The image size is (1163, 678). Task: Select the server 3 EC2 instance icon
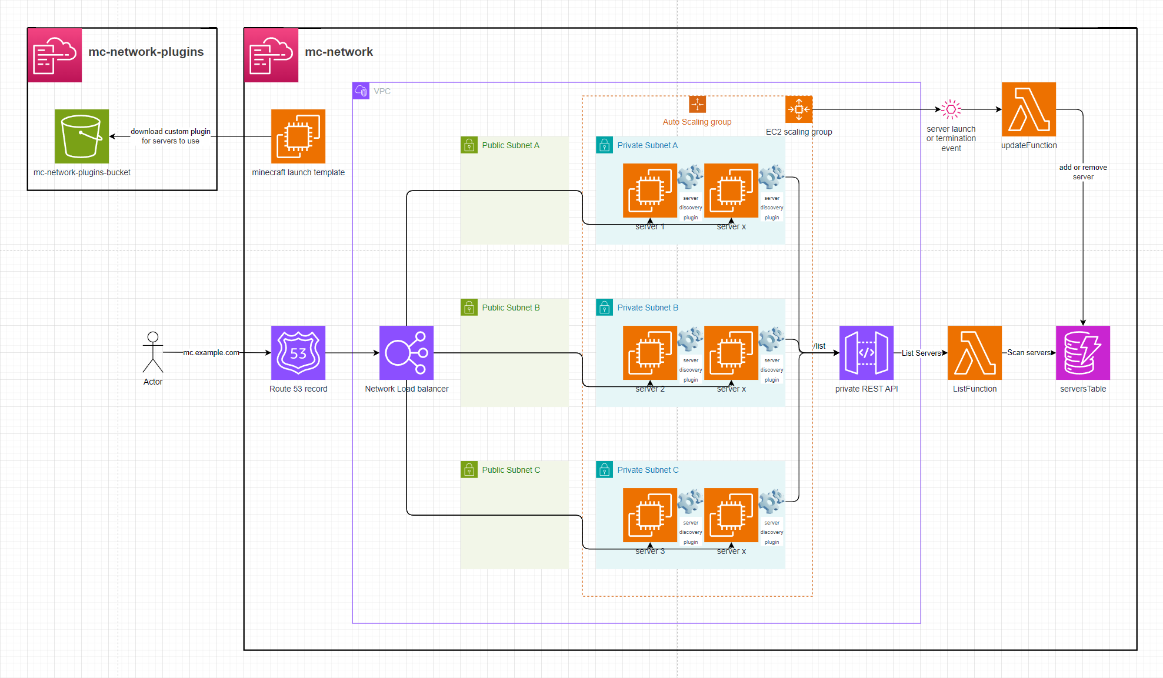point(650,515)
